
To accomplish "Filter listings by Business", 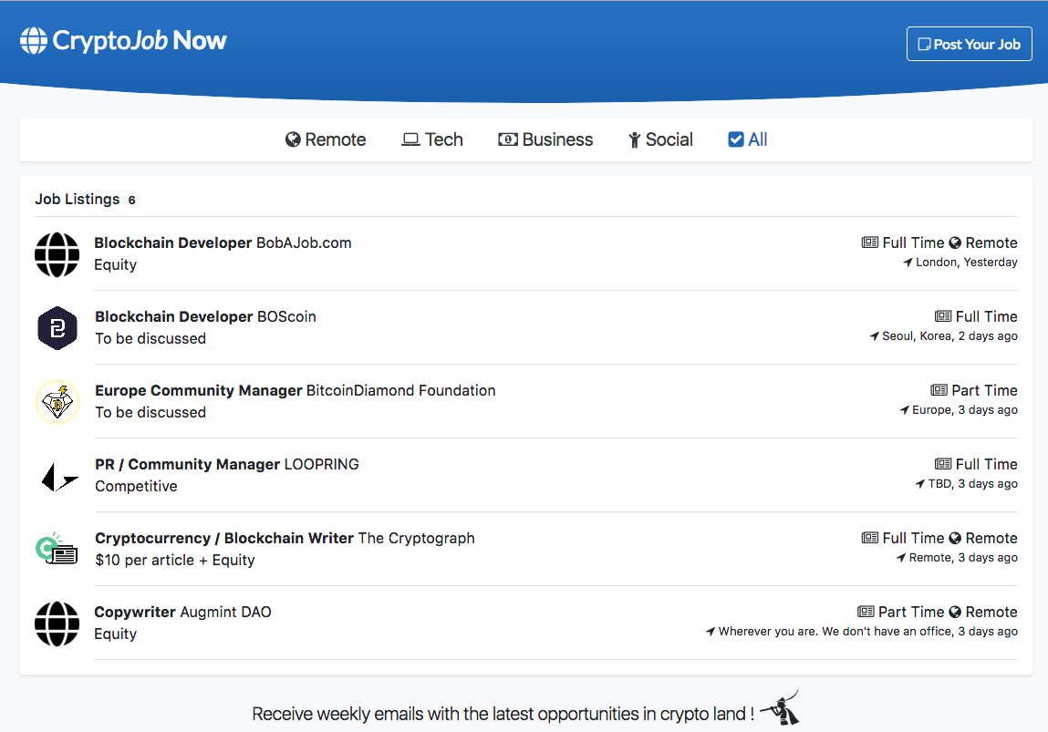I will pos(545,139).
